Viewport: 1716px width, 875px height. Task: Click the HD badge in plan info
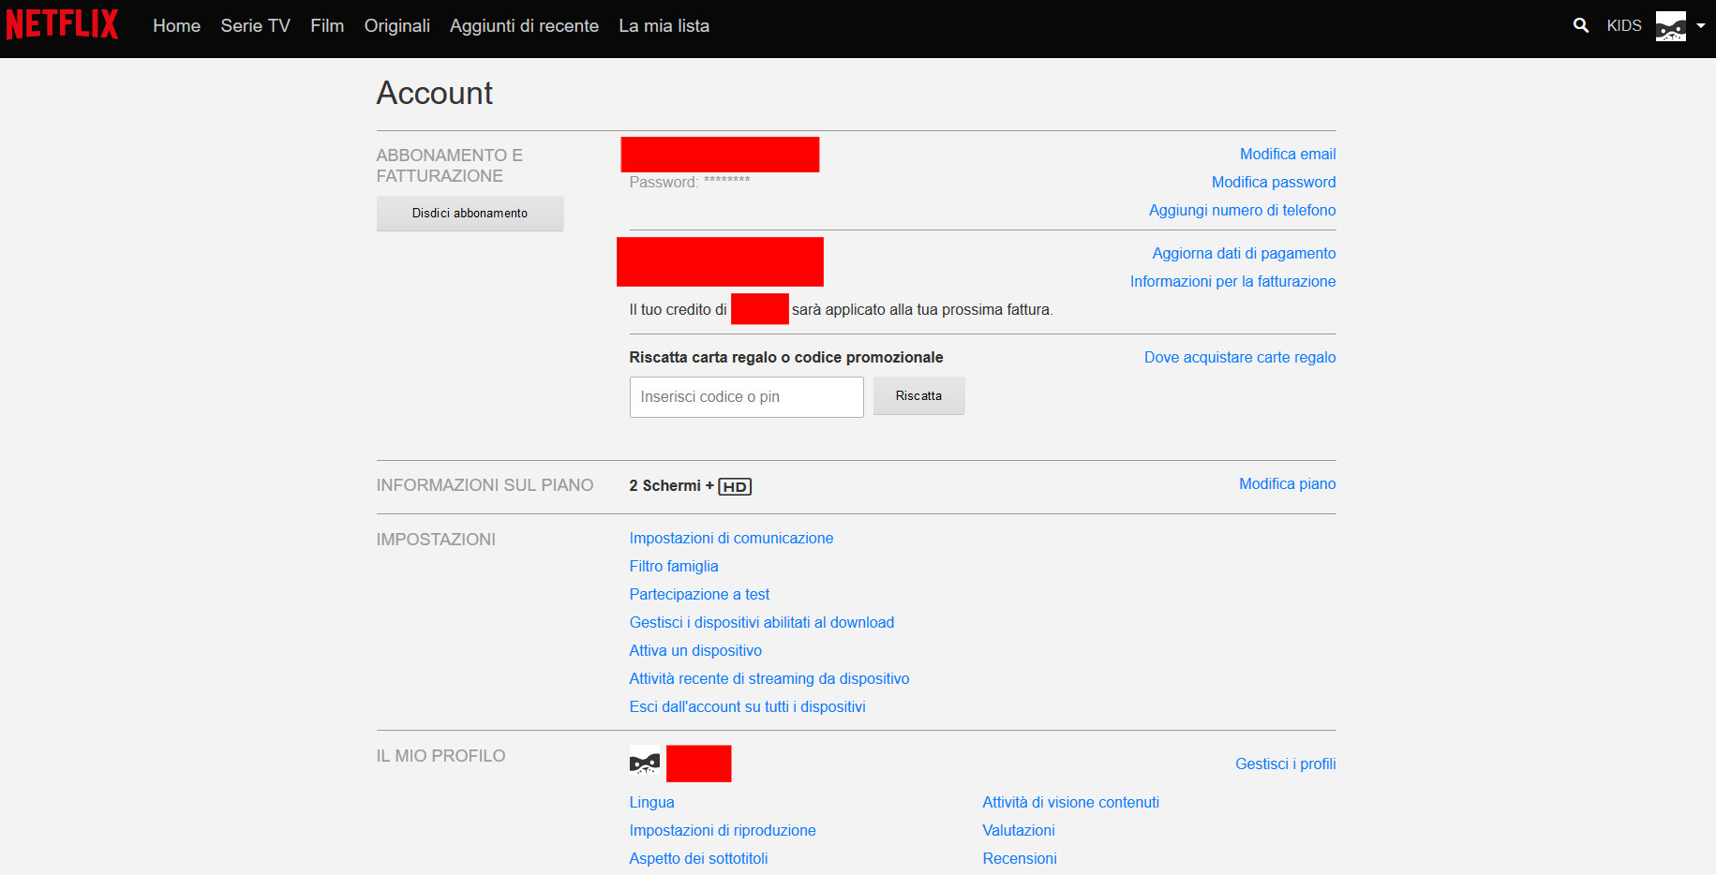pos(735,486)
